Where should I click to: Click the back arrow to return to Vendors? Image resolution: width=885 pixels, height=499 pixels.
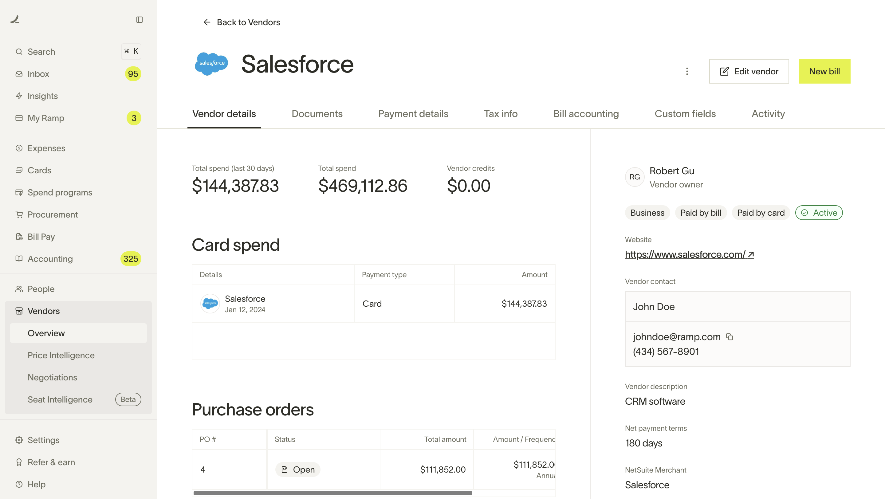point(206,22)
